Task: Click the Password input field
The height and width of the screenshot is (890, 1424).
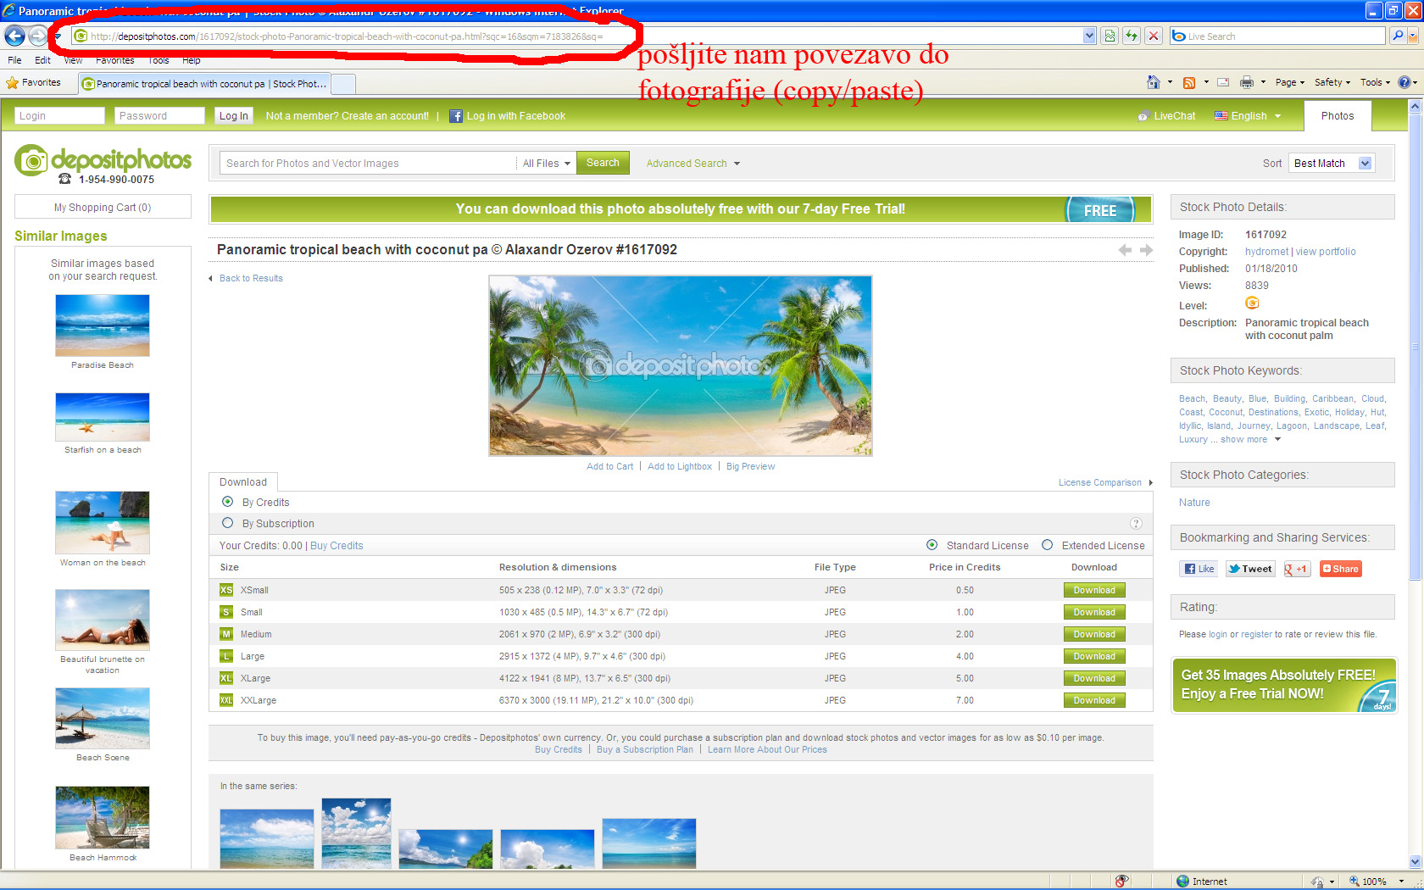Action: (x=159, y=116)
